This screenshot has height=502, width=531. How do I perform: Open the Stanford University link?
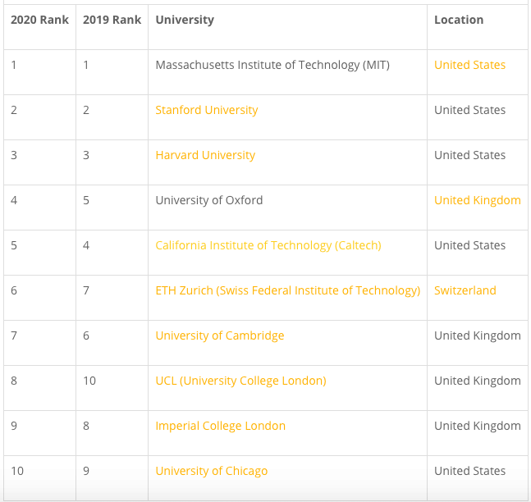point(206,110)
